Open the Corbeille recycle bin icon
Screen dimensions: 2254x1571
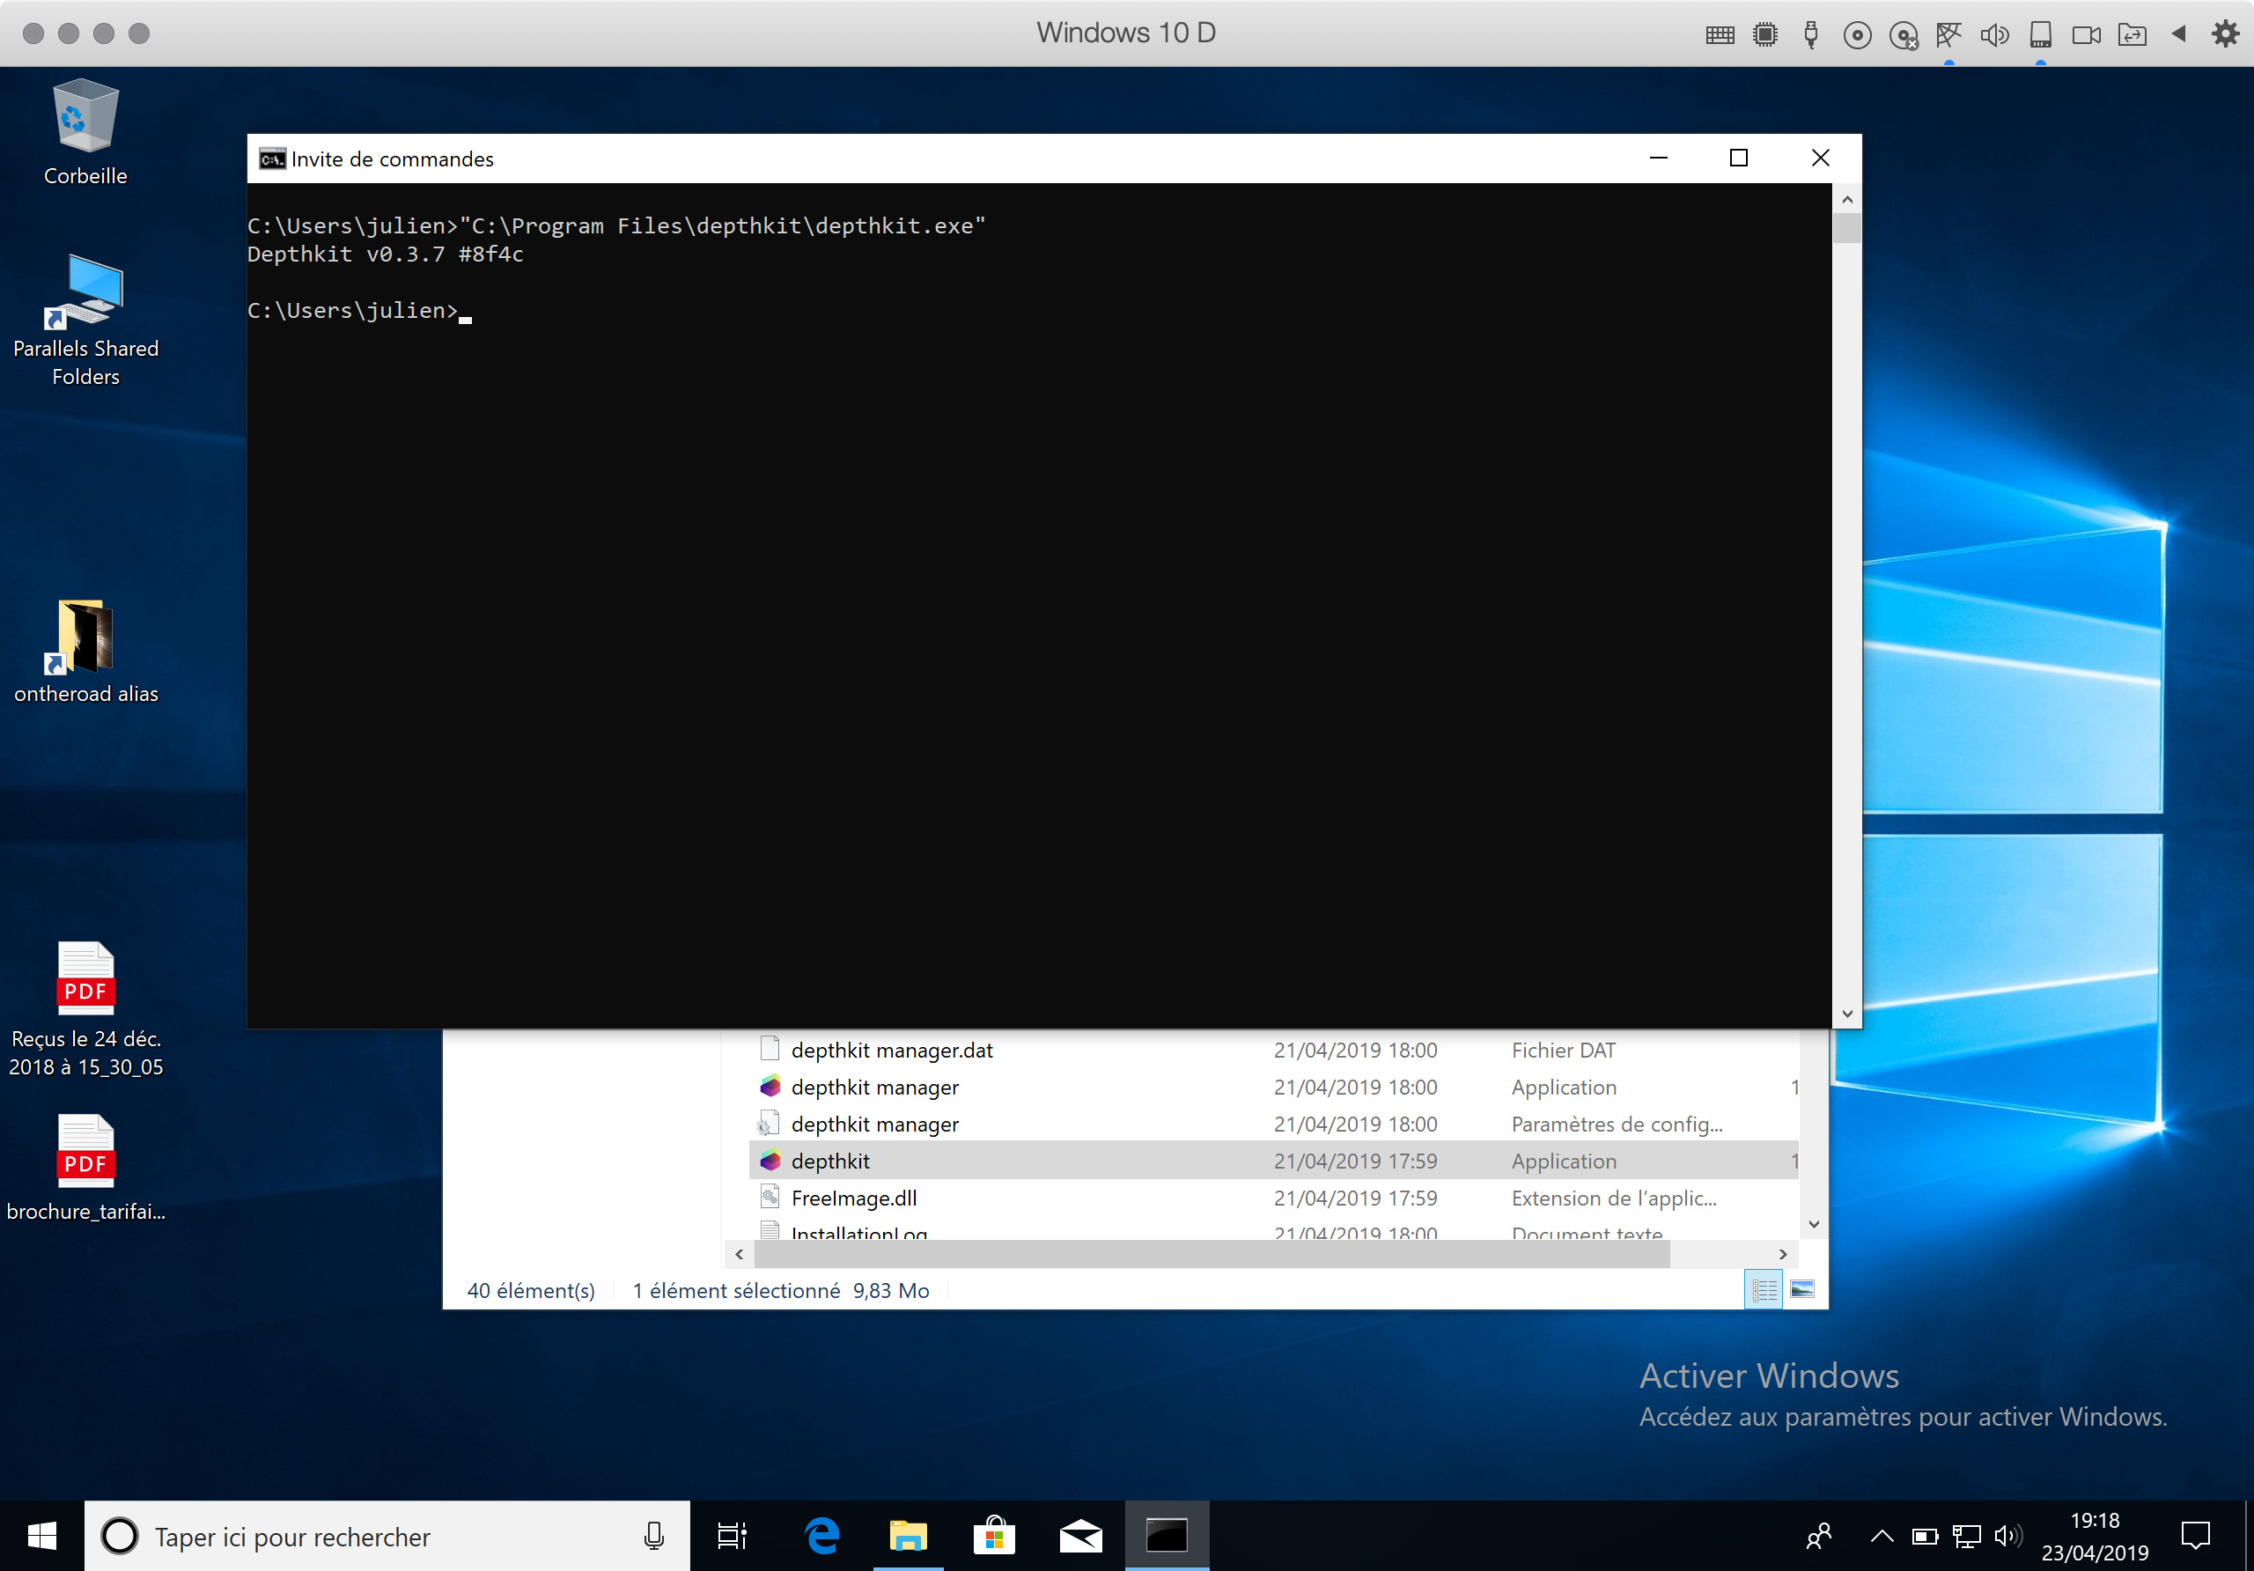click(85, 118)
